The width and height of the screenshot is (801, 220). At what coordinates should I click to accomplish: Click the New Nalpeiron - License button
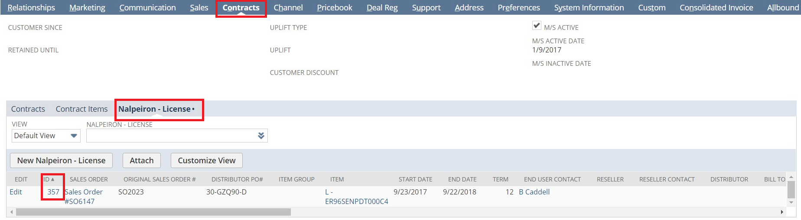[61, 161]
